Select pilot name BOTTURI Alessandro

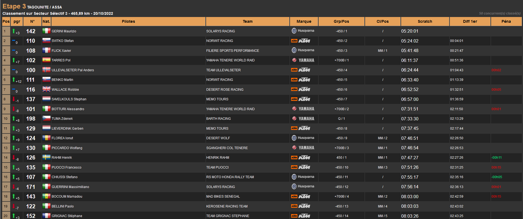pos(68,109)
